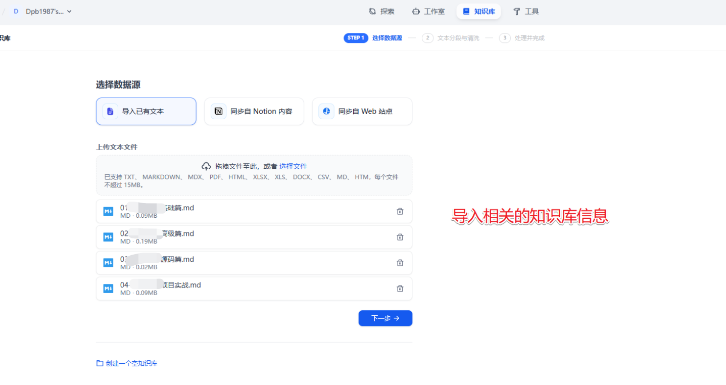Open the 工作室 tab
726x385 pixels.
point(428,11)
